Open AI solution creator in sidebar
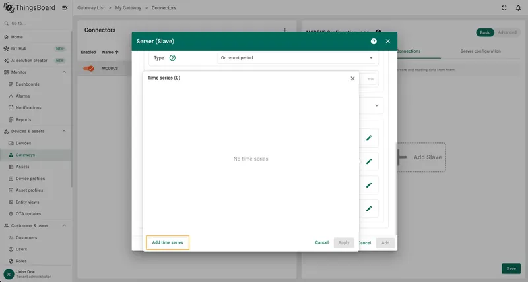This screenshot has width=528, height=282. (36, 61)
